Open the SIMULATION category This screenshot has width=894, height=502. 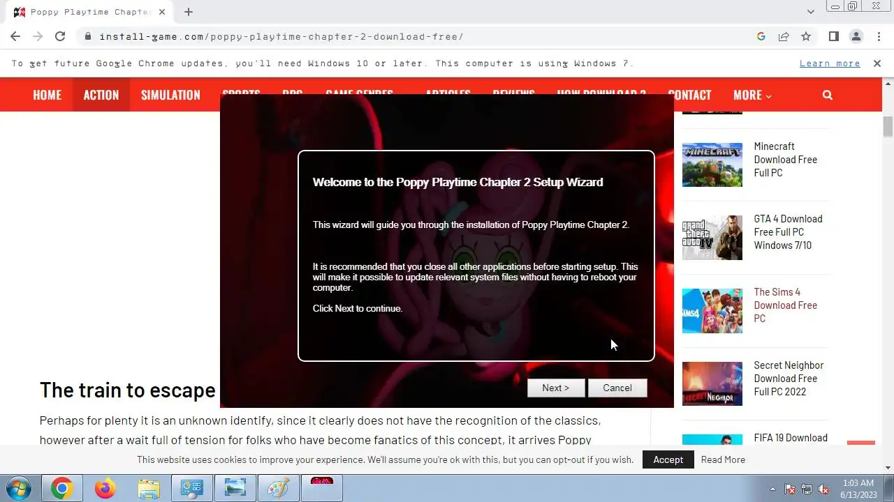(170, 95)
